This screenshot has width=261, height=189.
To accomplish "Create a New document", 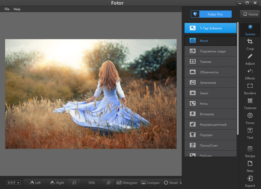I will 250,167.
